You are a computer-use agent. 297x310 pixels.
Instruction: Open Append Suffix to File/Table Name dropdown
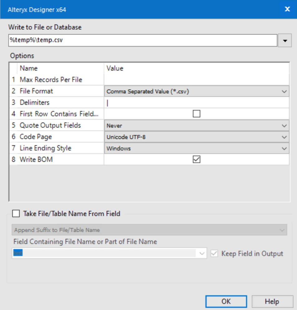(149, 230)
